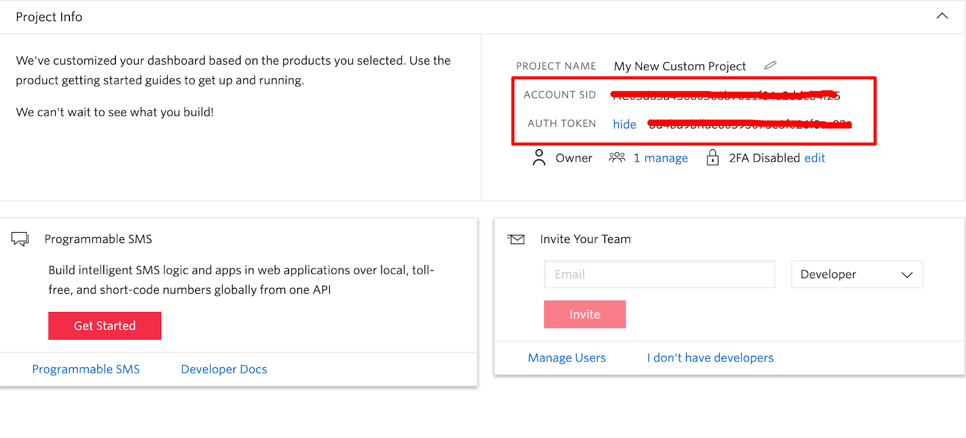This screenshot has width=966, height=438.
Task: Edit the 2FA Disabled setting
Action: (814, 158)
